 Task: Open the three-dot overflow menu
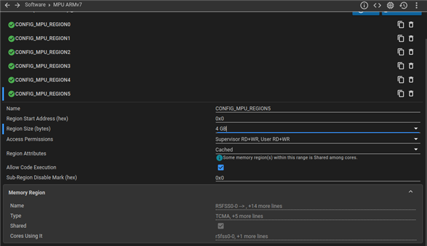click(x=416, y=5)
